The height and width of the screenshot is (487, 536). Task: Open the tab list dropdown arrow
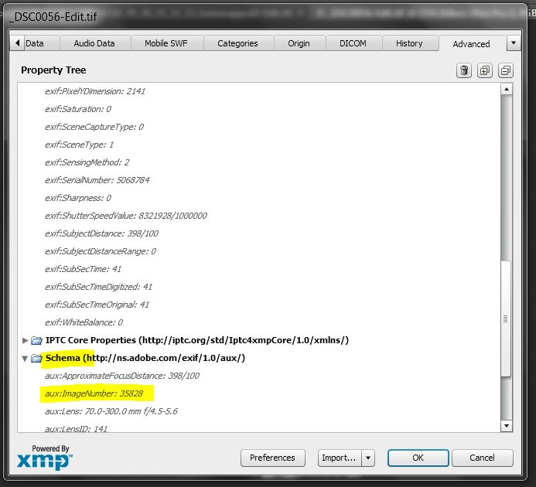(514, 43)
